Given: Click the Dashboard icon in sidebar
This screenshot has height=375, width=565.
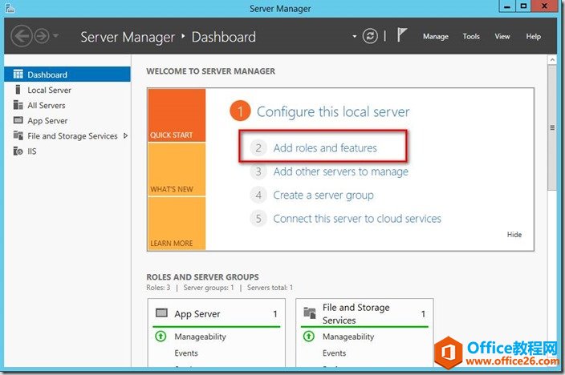Looking at the screenshot, I should [18, 75].
